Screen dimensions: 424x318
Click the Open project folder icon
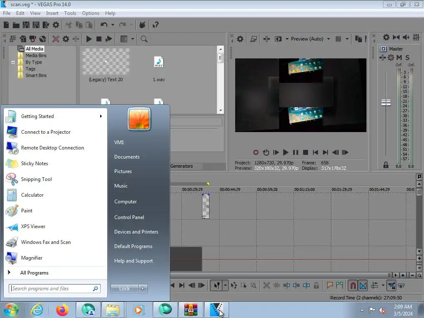16,25
